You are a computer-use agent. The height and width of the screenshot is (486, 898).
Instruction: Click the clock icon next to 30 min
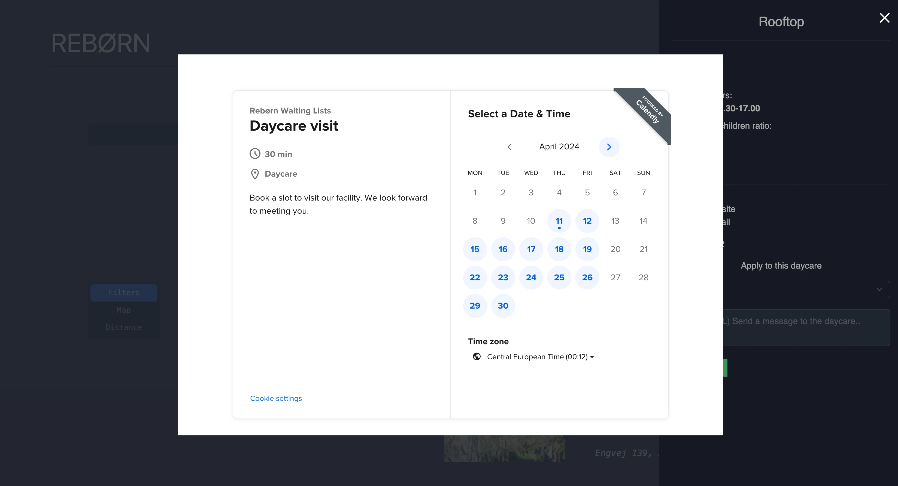[x=254, y=154]
